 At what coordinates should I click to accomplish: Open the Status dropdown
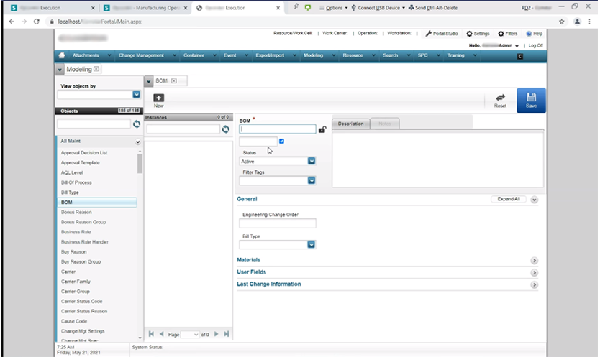(312, 161)
